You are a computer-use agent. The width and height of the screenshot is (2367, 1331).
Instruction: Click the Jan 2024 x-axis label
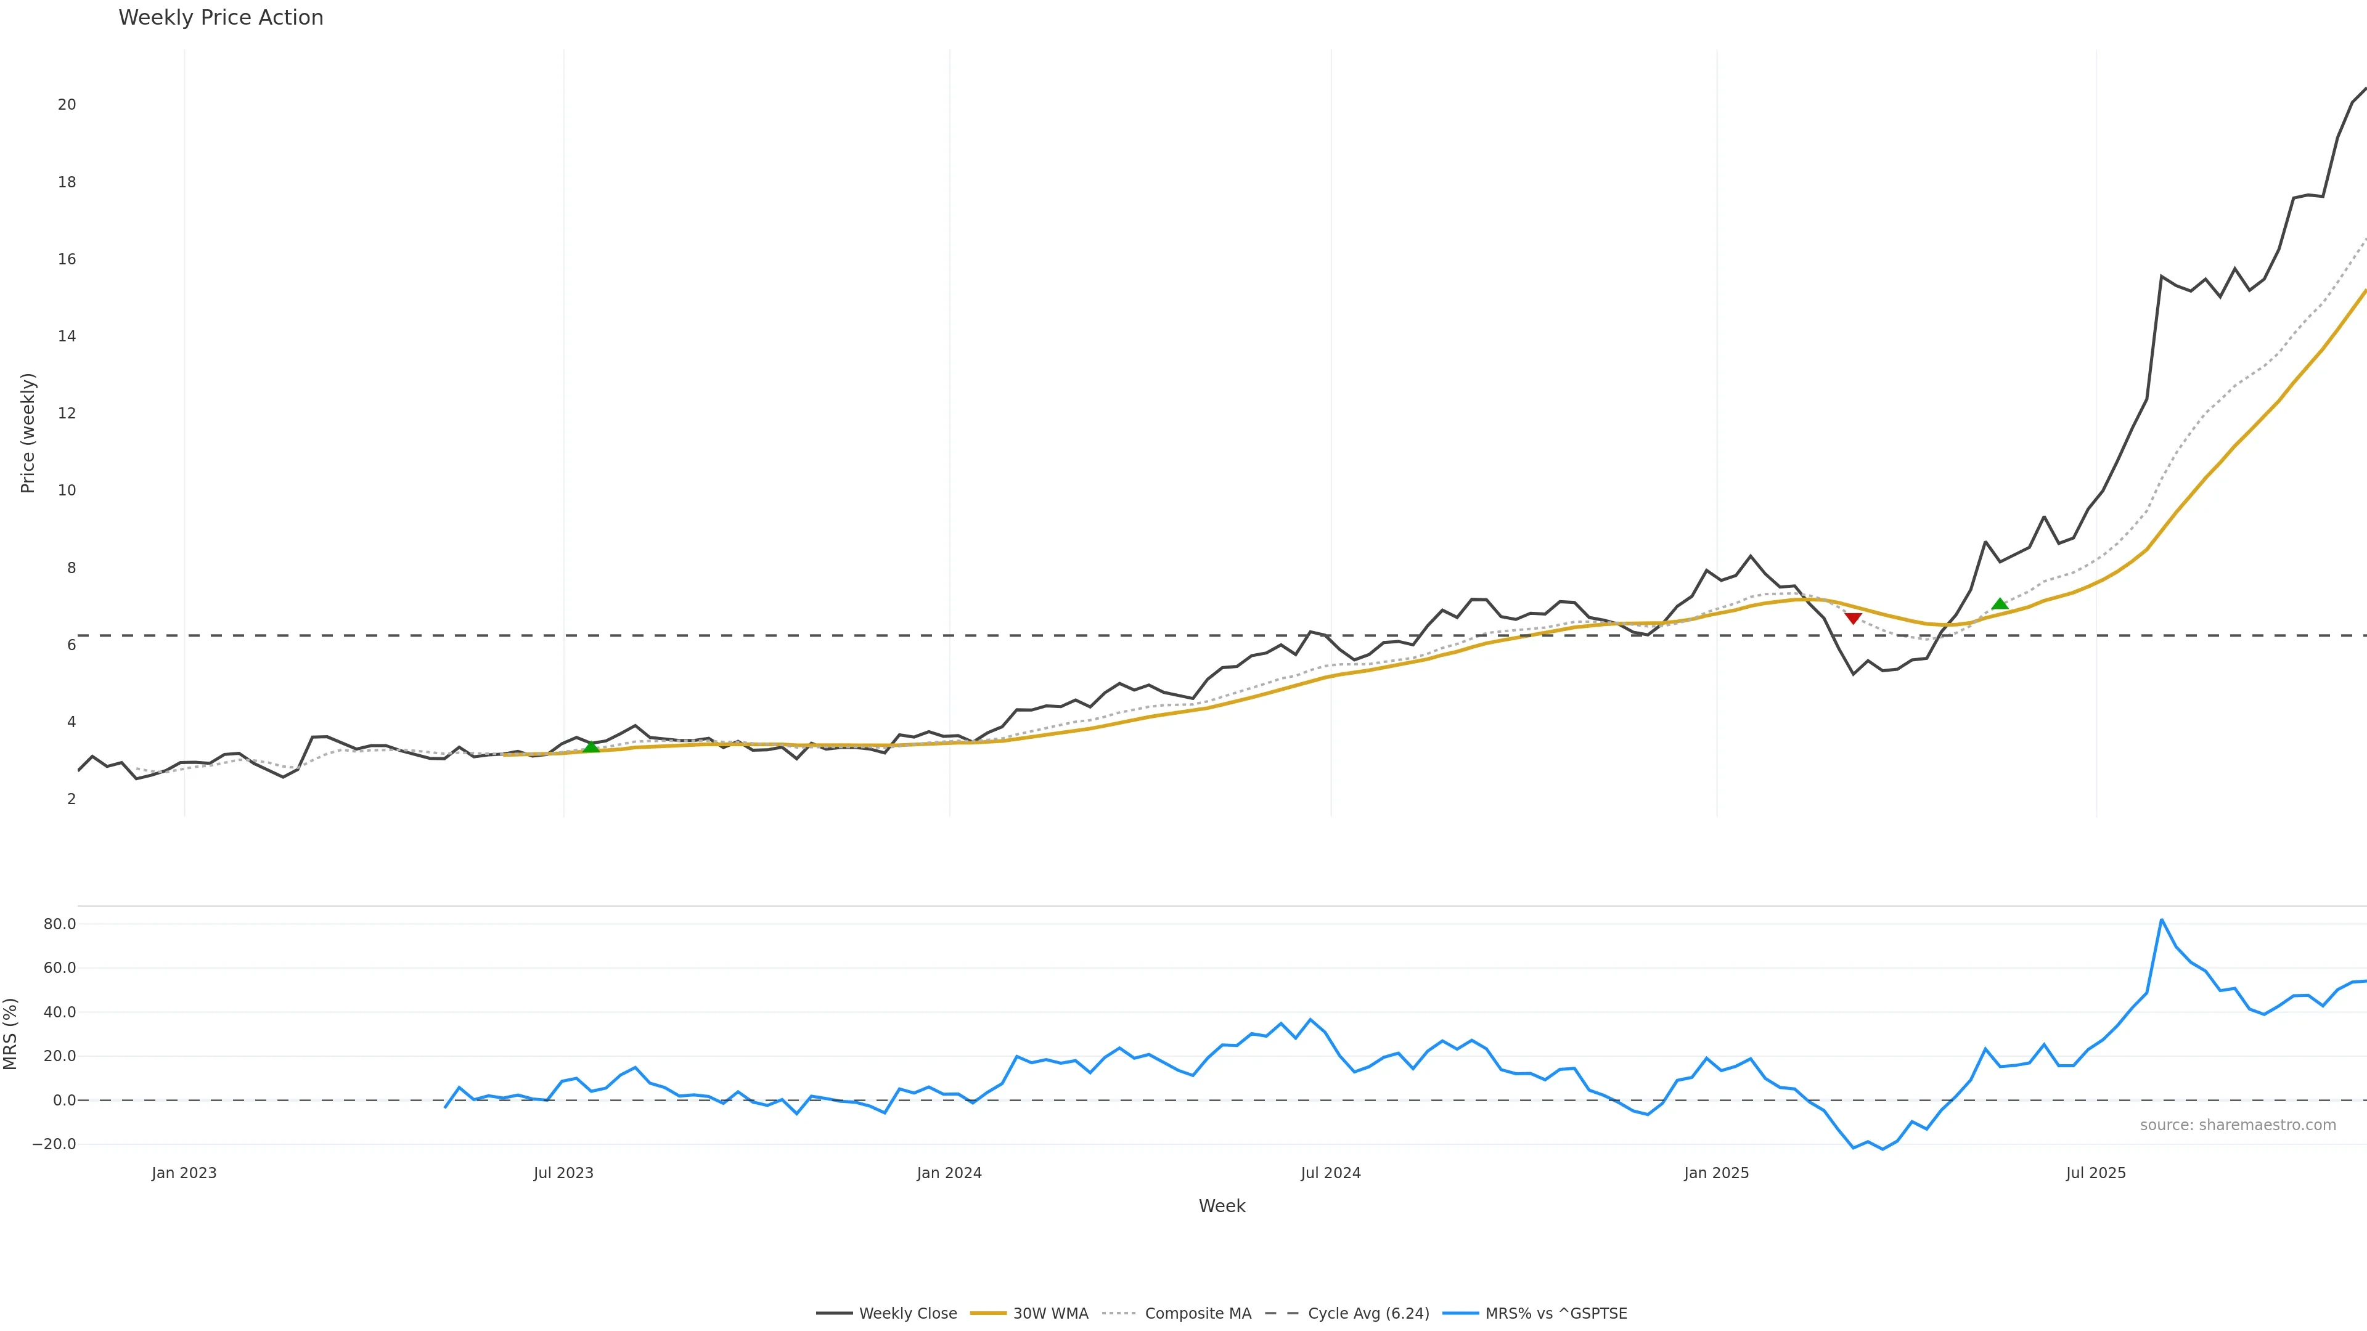pyautogui.click(x=949, y=1173)
